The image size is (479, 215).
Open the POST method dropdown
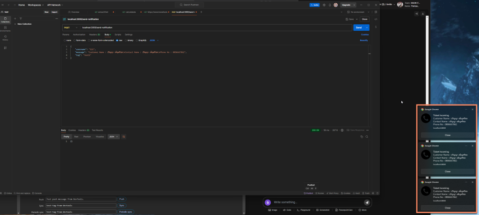pyautogui.click(x=68, y=28)
